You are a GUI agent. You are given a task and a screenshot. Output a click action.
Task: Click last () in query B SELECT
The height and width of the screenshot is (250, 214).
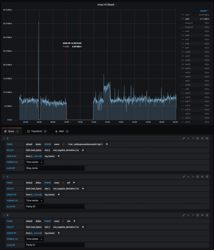coord(47,227)
